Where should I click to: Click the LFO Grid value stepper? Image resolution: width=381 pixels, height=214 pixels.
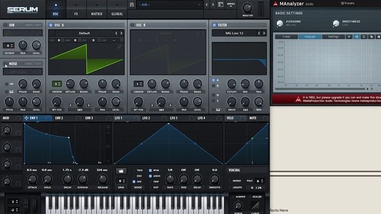[121, 181]
